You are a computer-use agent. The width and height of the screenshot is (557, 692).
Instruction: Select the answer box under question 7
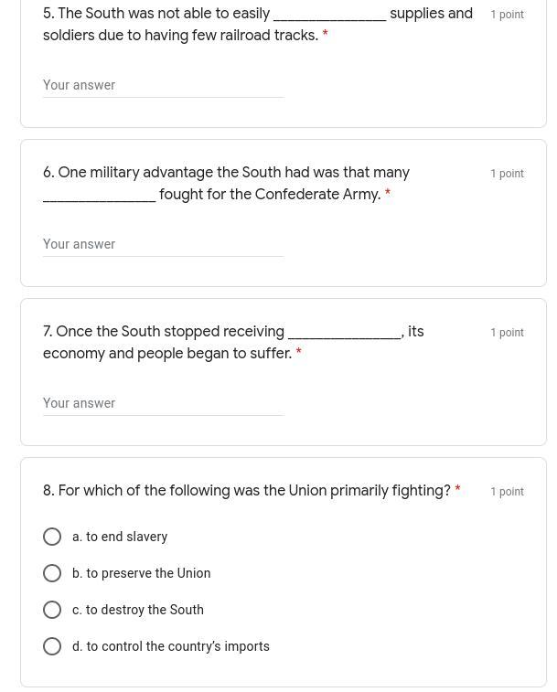163,403
